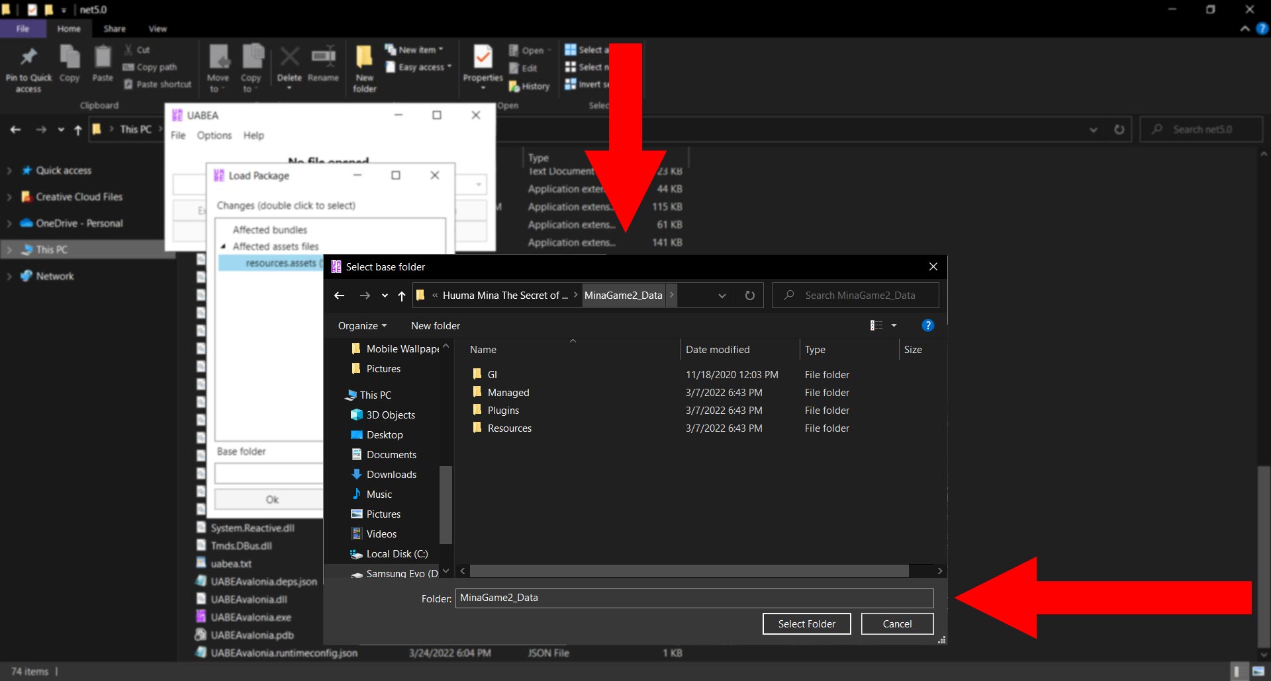
Task: Click navigation pane vertical scrollbar
Action: (x=446, y=504)
